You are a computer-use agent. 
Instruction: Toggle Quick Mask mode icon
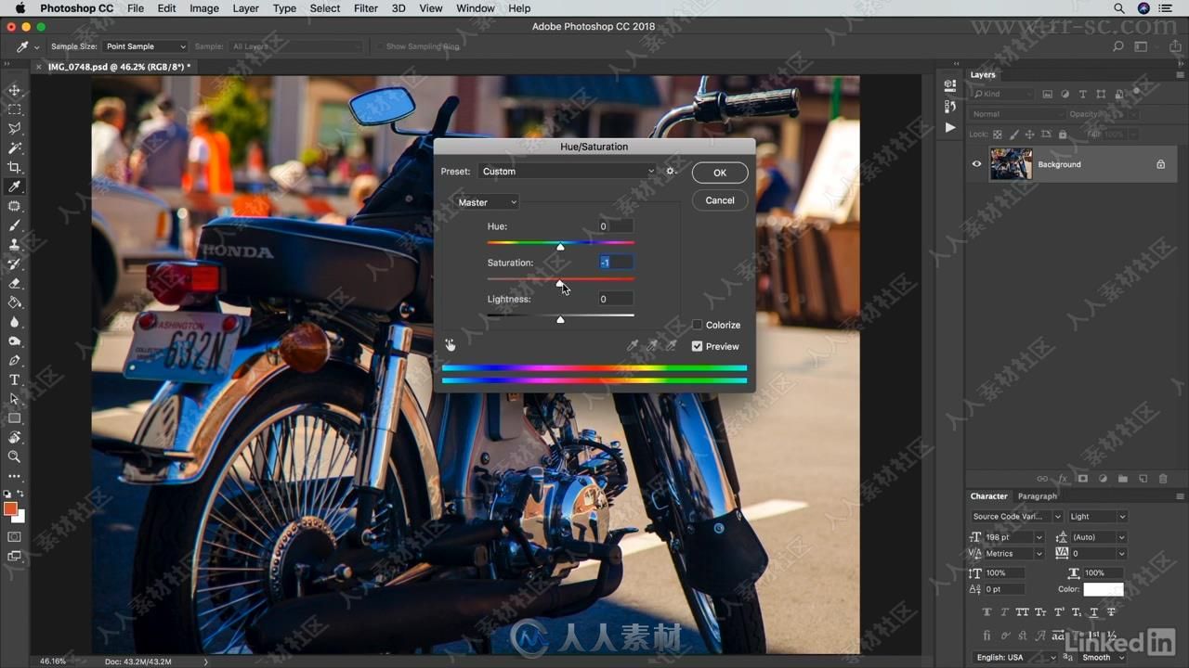pyautogui.click(x=14, y=536)
